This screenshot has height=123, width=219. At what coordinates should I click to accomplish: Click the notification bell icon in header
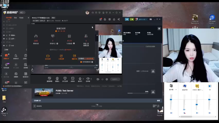click(114, 19)
